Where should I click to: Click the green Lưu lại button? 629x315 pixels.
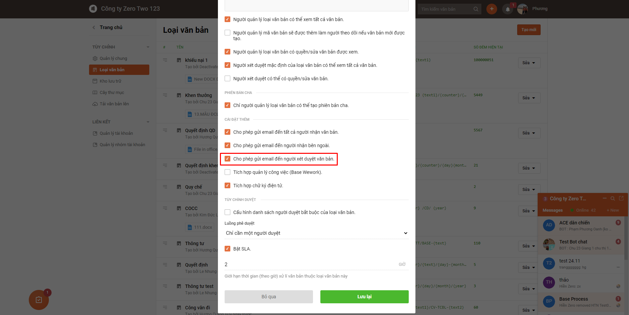pos(364,297)
